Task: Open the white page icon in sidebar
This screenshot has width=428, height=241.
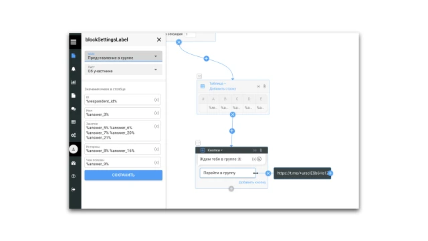Action: 74,95
